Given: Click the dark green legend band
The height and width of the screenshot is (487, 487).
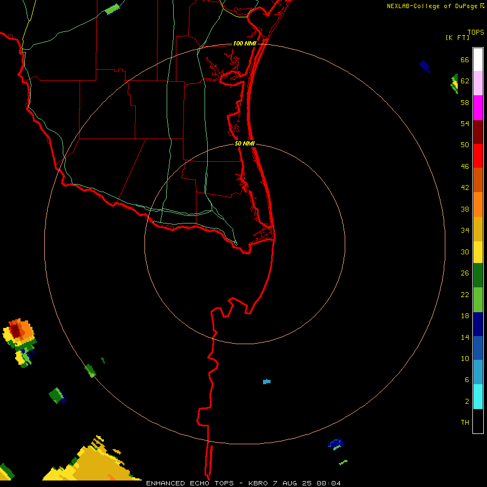Looking at the screenshot, I should coord(478,275).
